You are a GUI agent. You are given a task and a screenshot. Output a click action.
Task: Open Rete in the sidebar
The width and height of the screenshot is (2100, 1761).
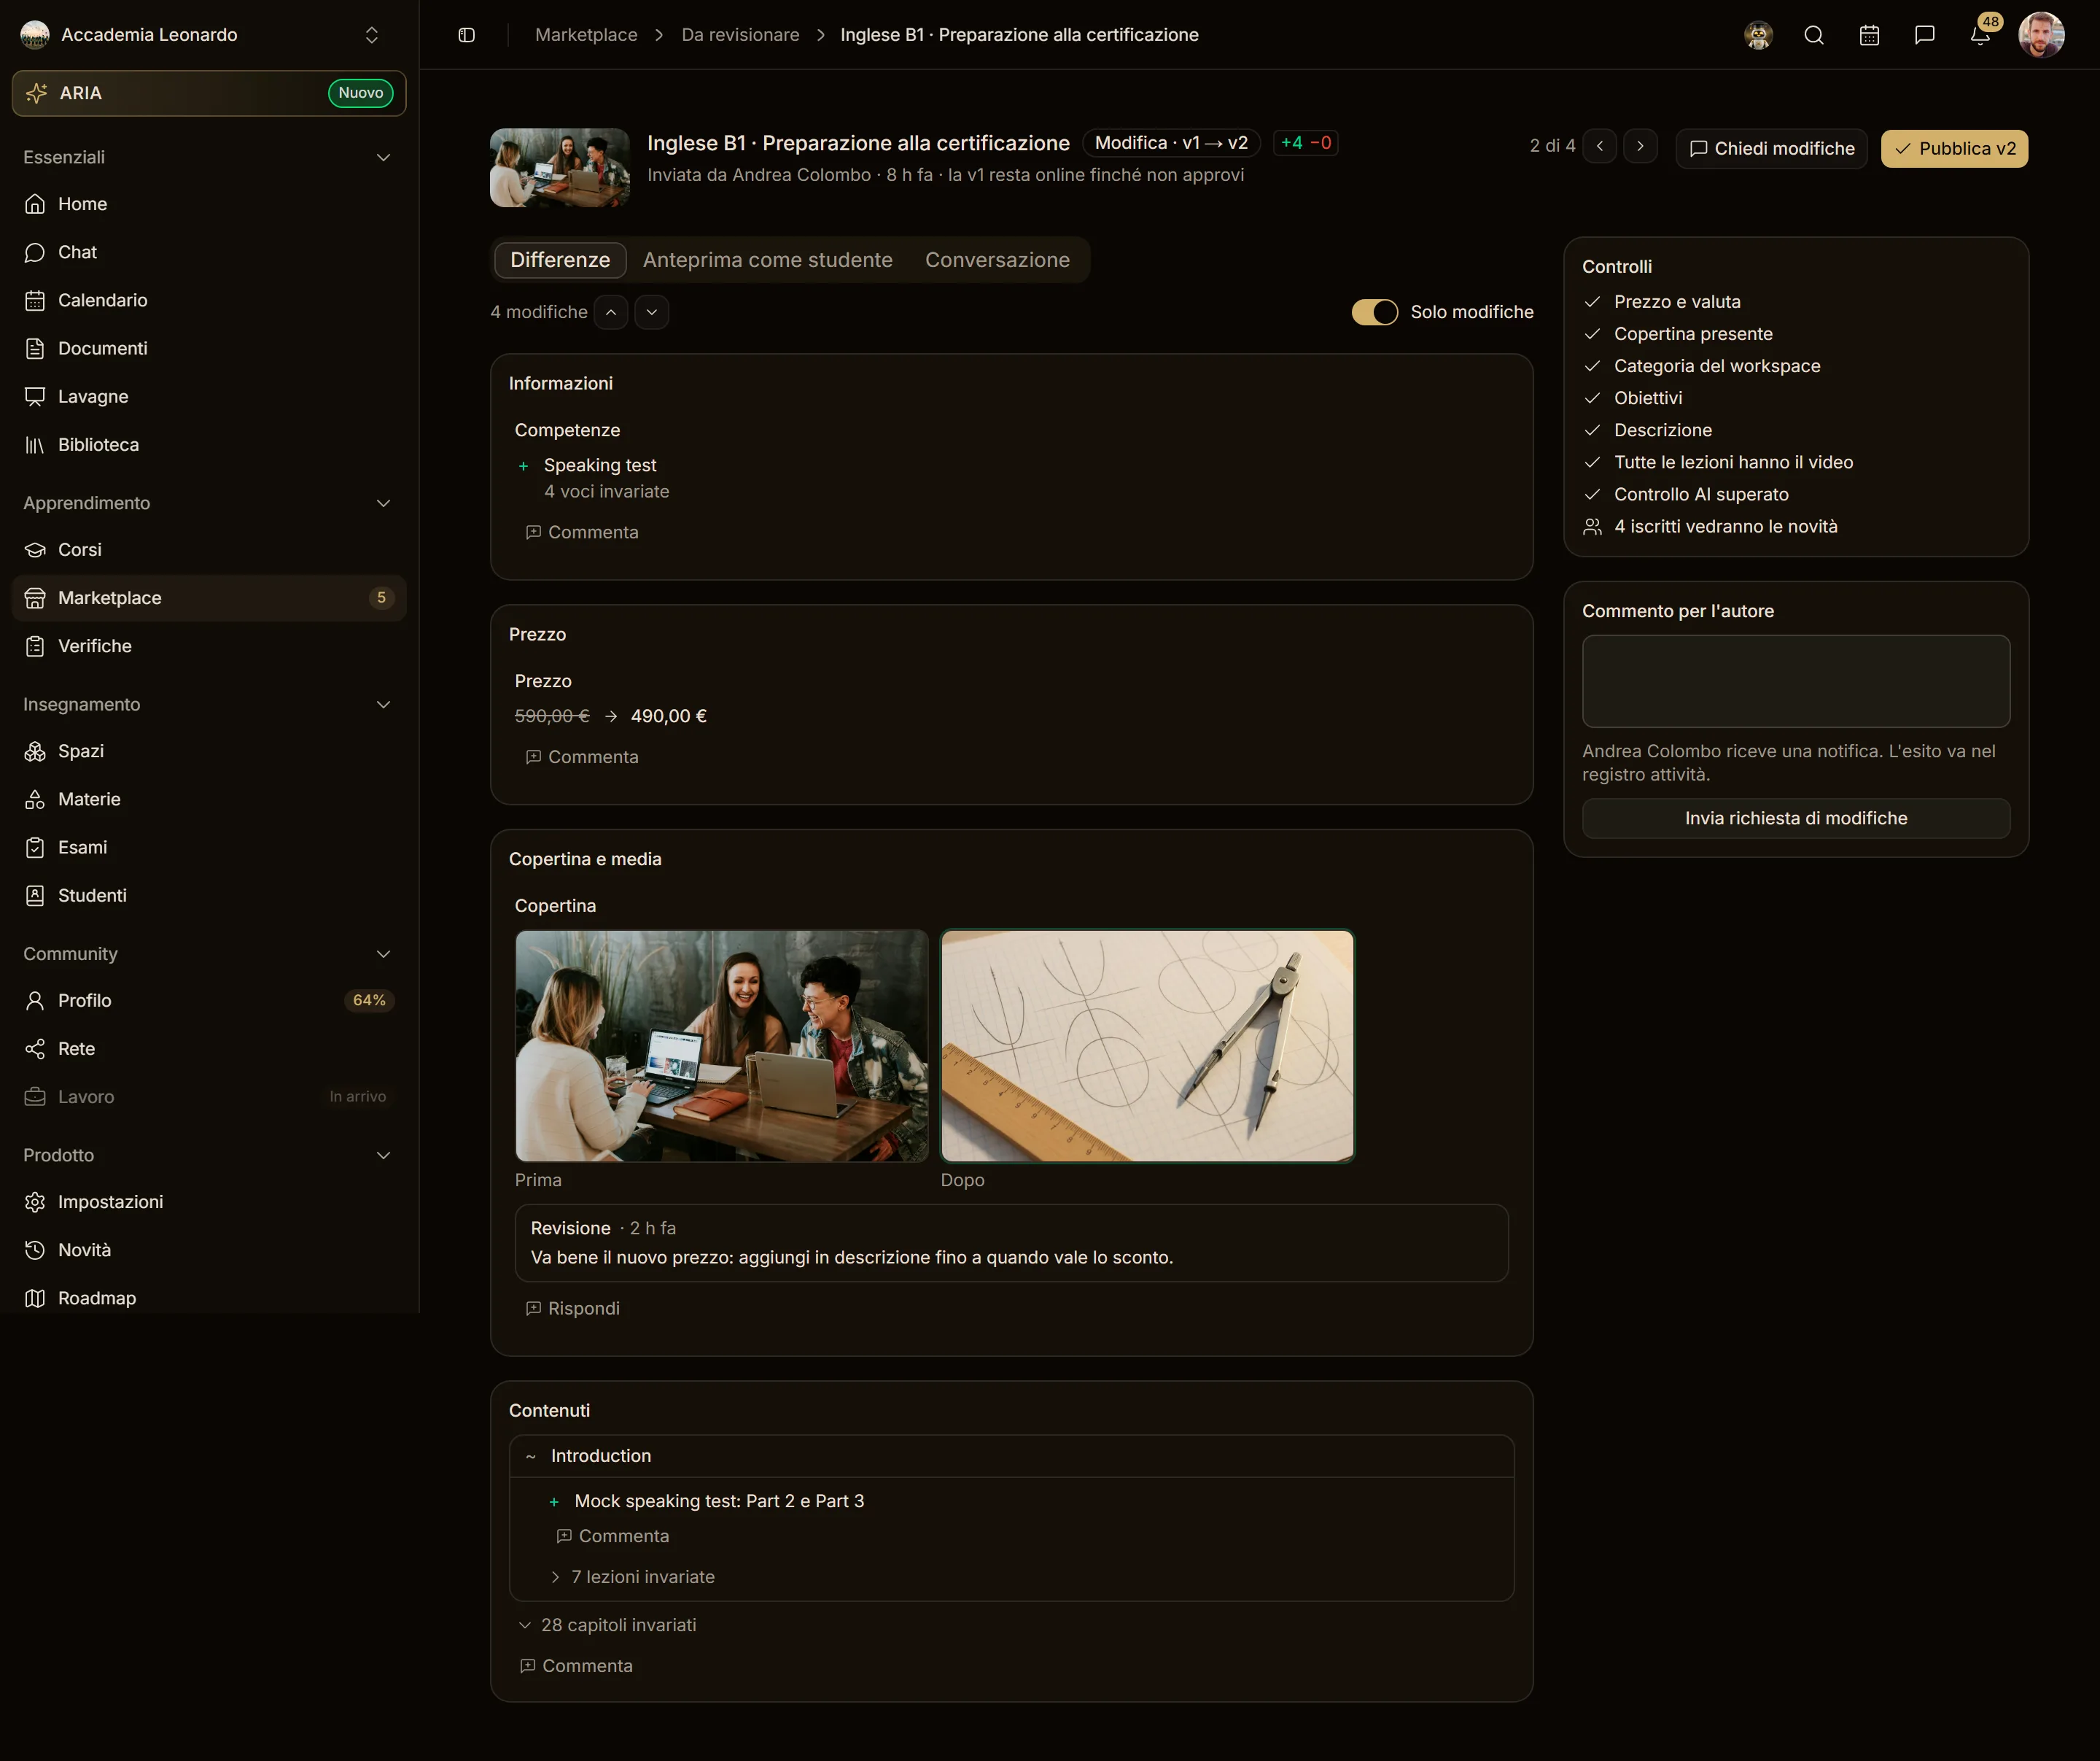[209, 1048]
